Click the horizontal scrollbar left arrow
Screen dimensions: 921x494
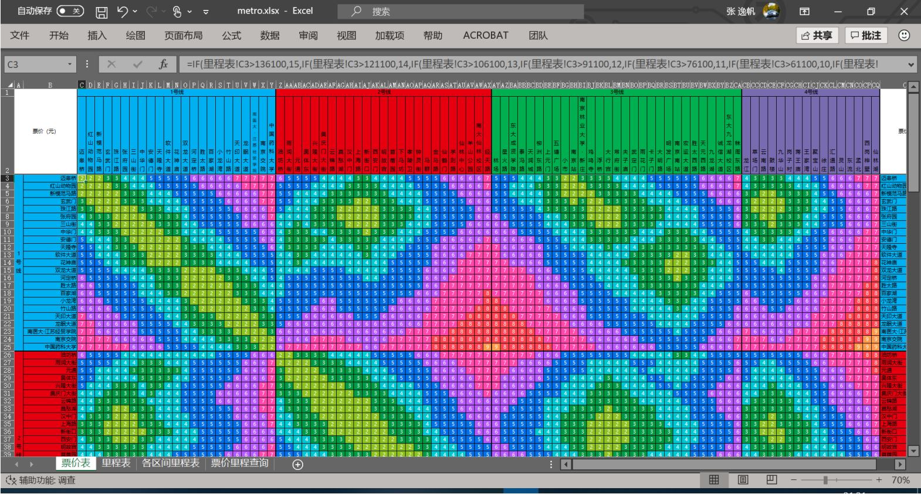[566, 465]
